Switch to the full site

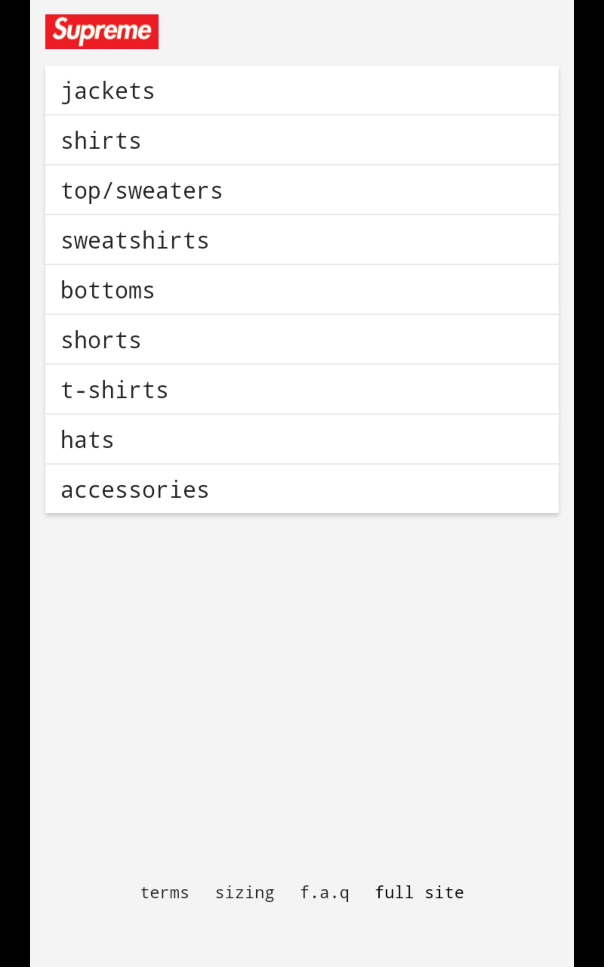[x=419, y=893]
